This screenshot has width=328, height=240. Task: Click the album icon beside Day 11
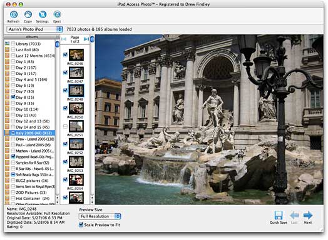(x=8, y=115)
